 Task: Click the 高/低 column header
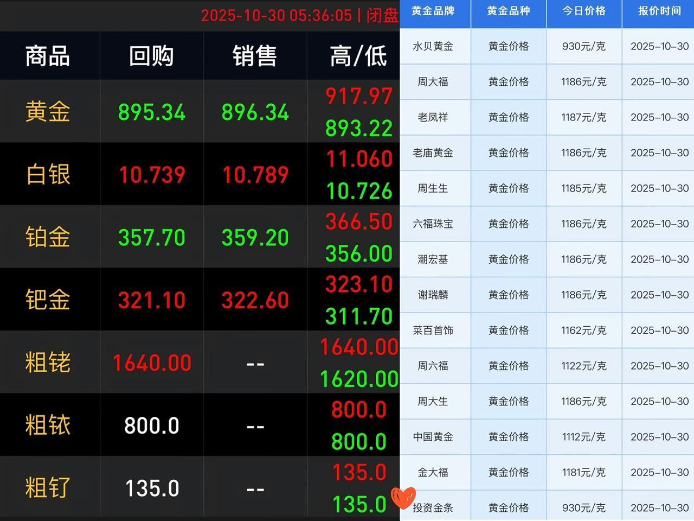coord(358,56)
